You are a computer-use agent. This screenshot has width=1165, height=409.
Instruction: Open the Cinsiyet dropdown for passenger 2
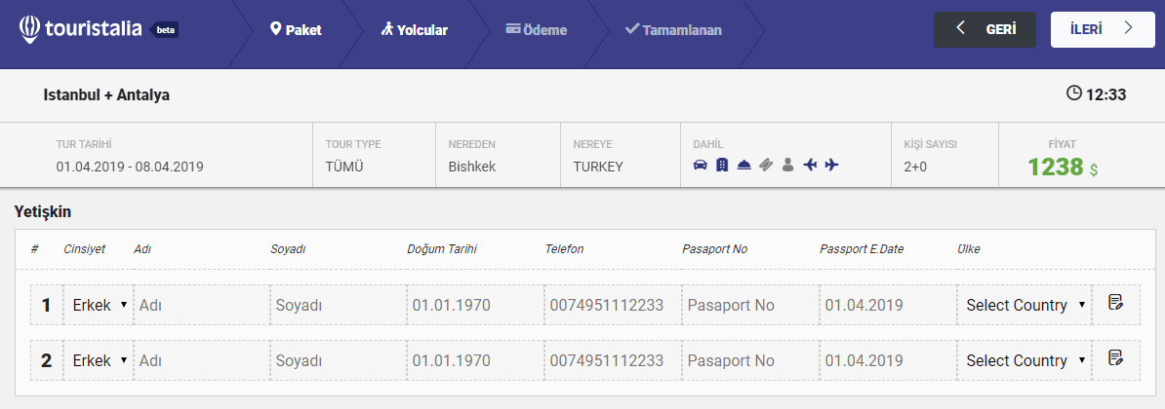pos(99,360)
